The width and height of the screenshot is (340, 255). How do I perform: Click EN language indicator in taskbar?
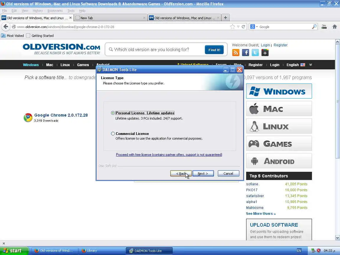pos(299,251)
